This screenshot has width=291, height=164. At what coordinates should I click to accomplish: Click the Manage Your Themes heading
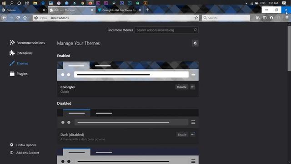click(x=78, y=43)
